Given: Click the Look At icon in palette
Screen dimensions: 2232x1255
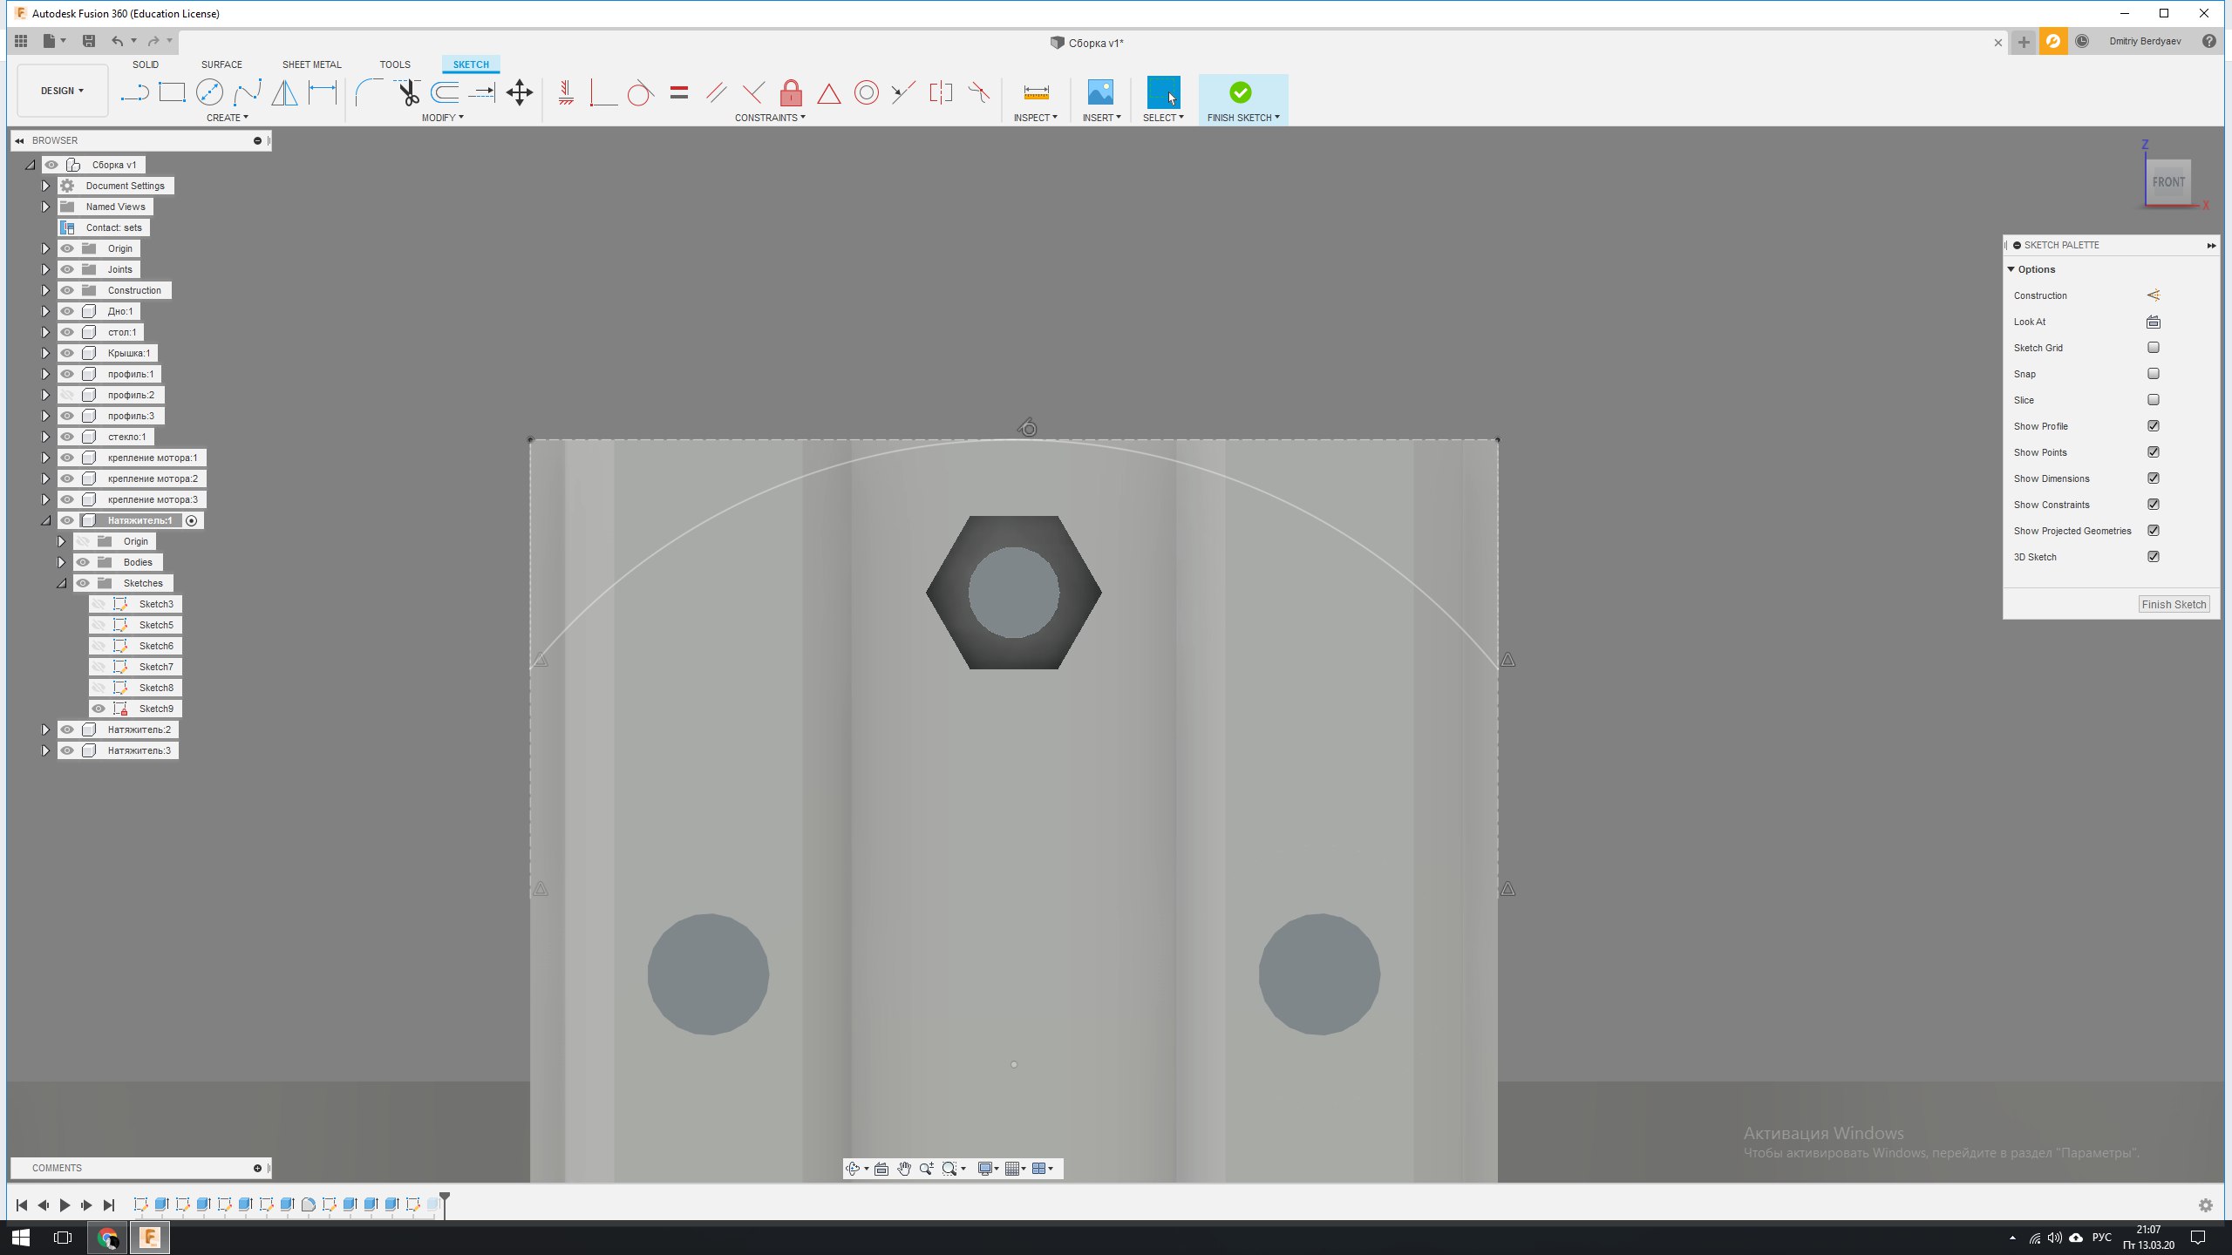Looking at the screenshot, I should point(2153,322).
